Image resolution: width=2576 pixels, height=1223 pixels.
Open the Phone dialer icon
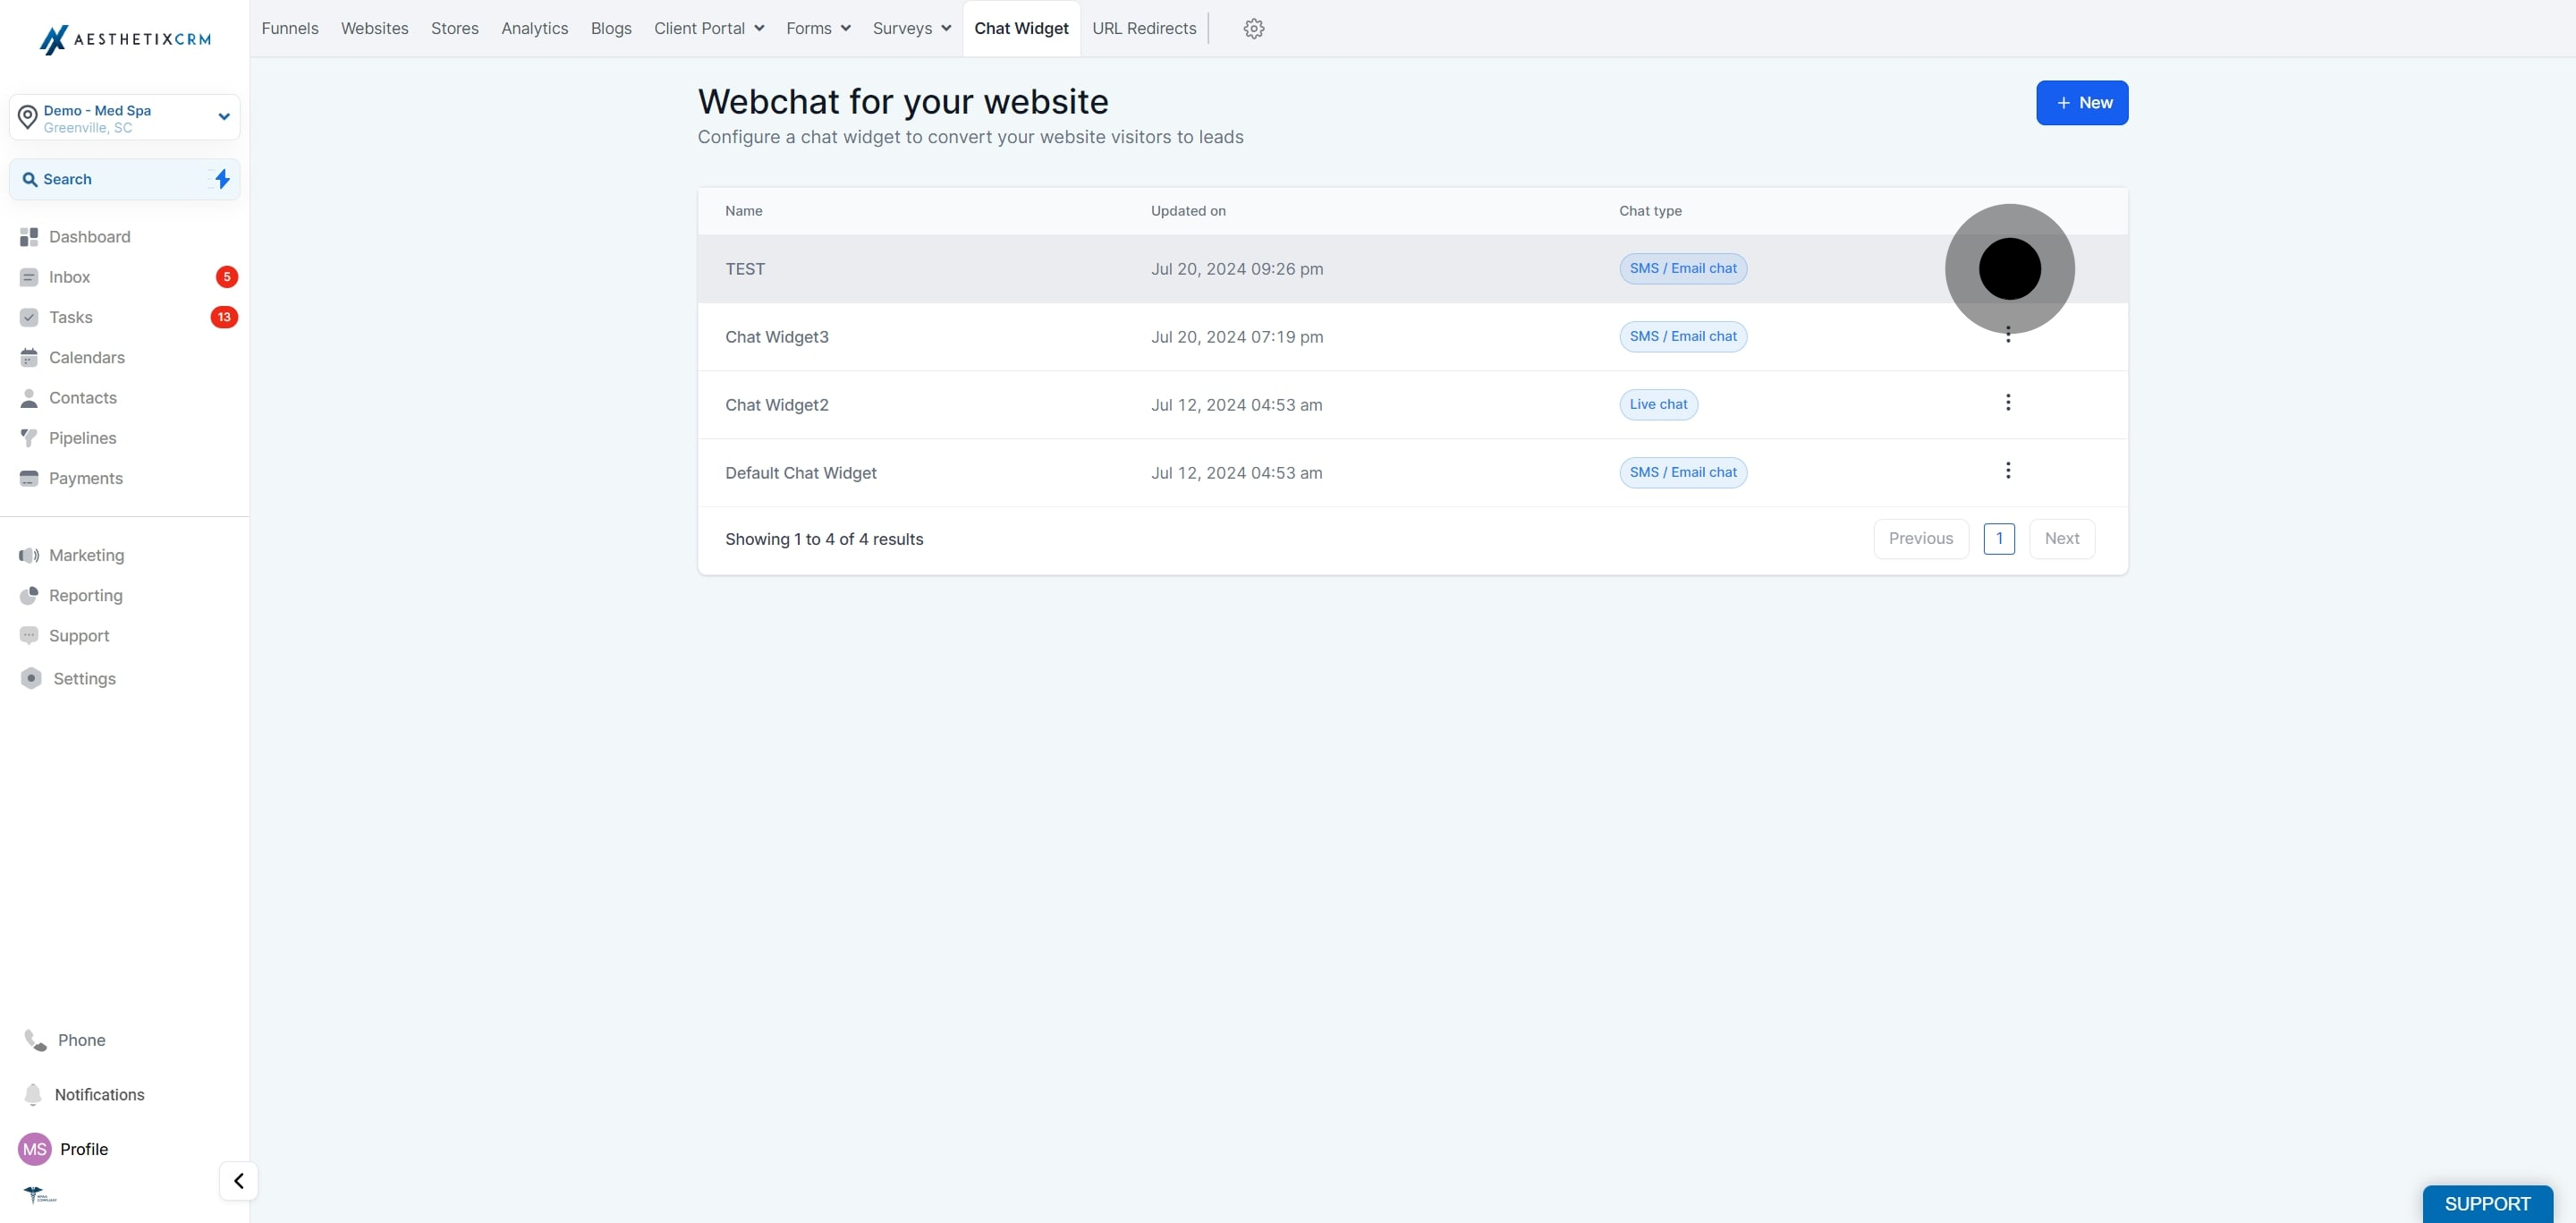click(x=35, y=1040)
